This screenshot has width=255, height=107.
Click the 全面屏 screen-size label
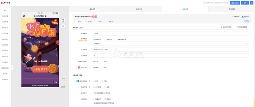pyautogui.click(x=63, y=87)
